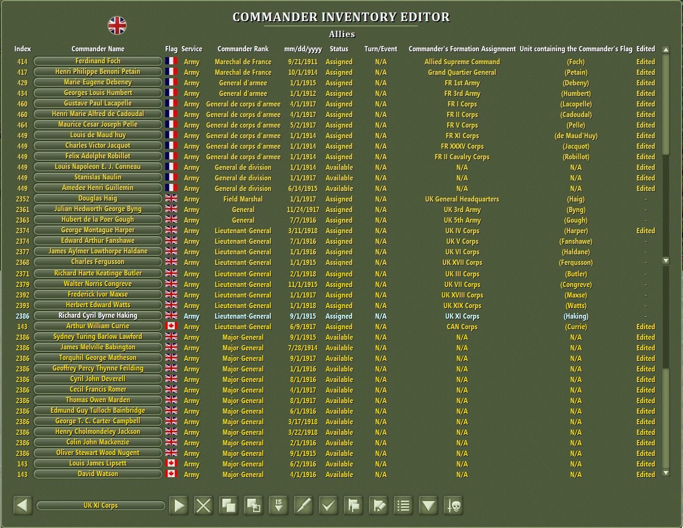
Task: Click the Canadian flag on David Watson row
Action: click(x=171, y=474)
